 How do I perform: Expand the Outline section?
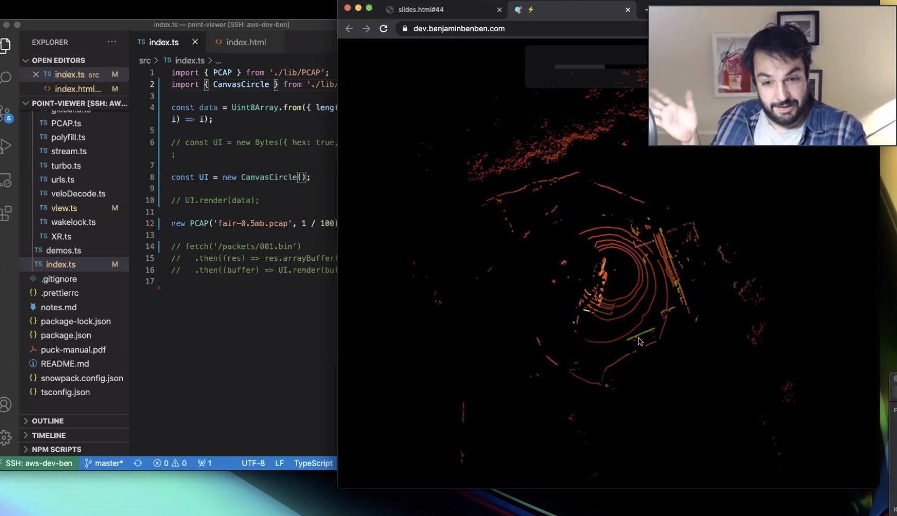pos(74,421)
